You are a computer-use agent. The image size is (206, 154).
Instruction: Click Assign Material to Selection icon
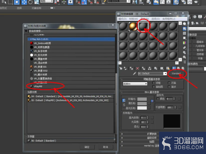[x=131, y=68]
